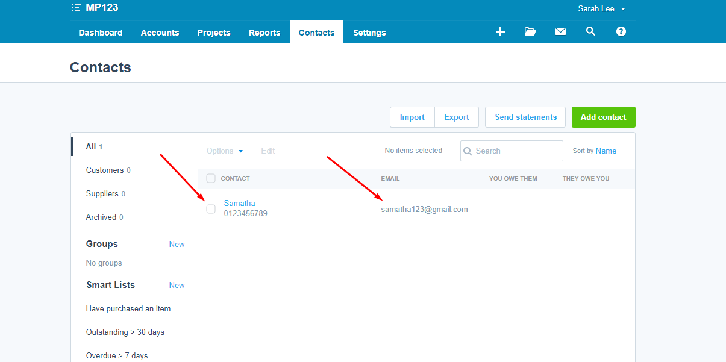Click the plus quick-add icon
The height and width of the screenshot is (362, 726).
(x=500, y=32)
